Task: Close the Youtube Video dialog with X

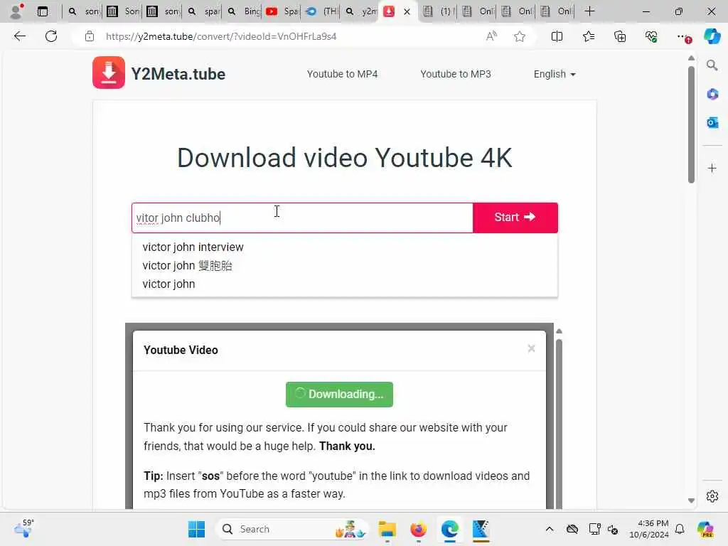Action: (x=531, y=348)
